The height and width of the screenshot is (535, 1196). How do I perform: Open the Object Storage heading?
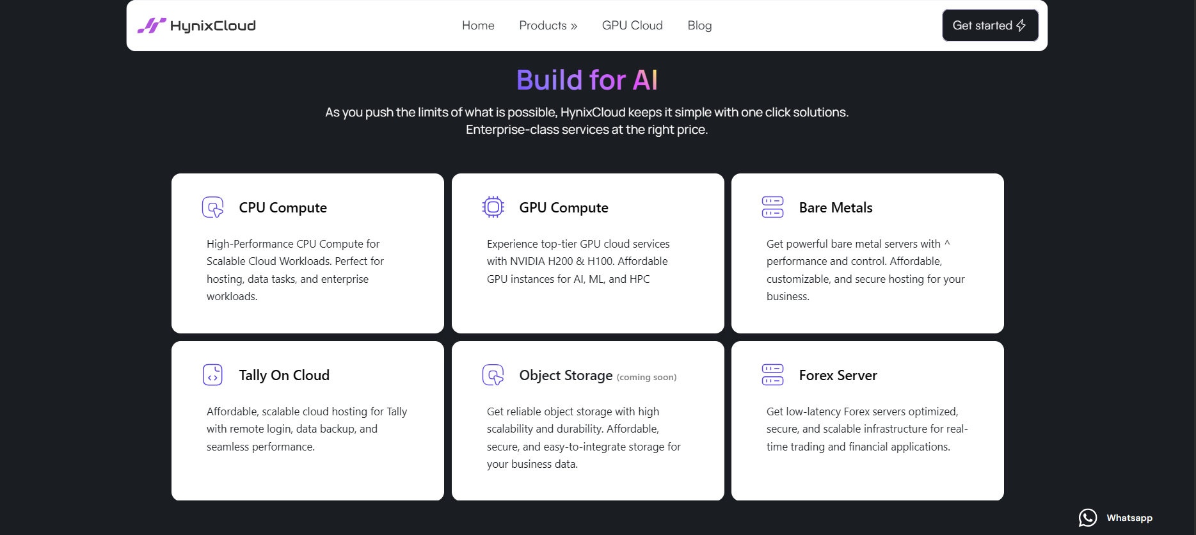tap(566, 375)
